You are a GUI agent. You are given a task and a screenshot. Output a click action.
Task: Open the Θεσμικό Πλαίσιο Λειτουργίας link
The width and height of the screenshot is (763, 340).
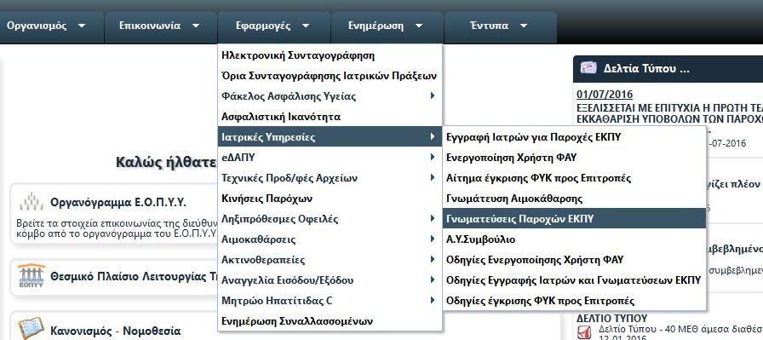pos(134,277)
